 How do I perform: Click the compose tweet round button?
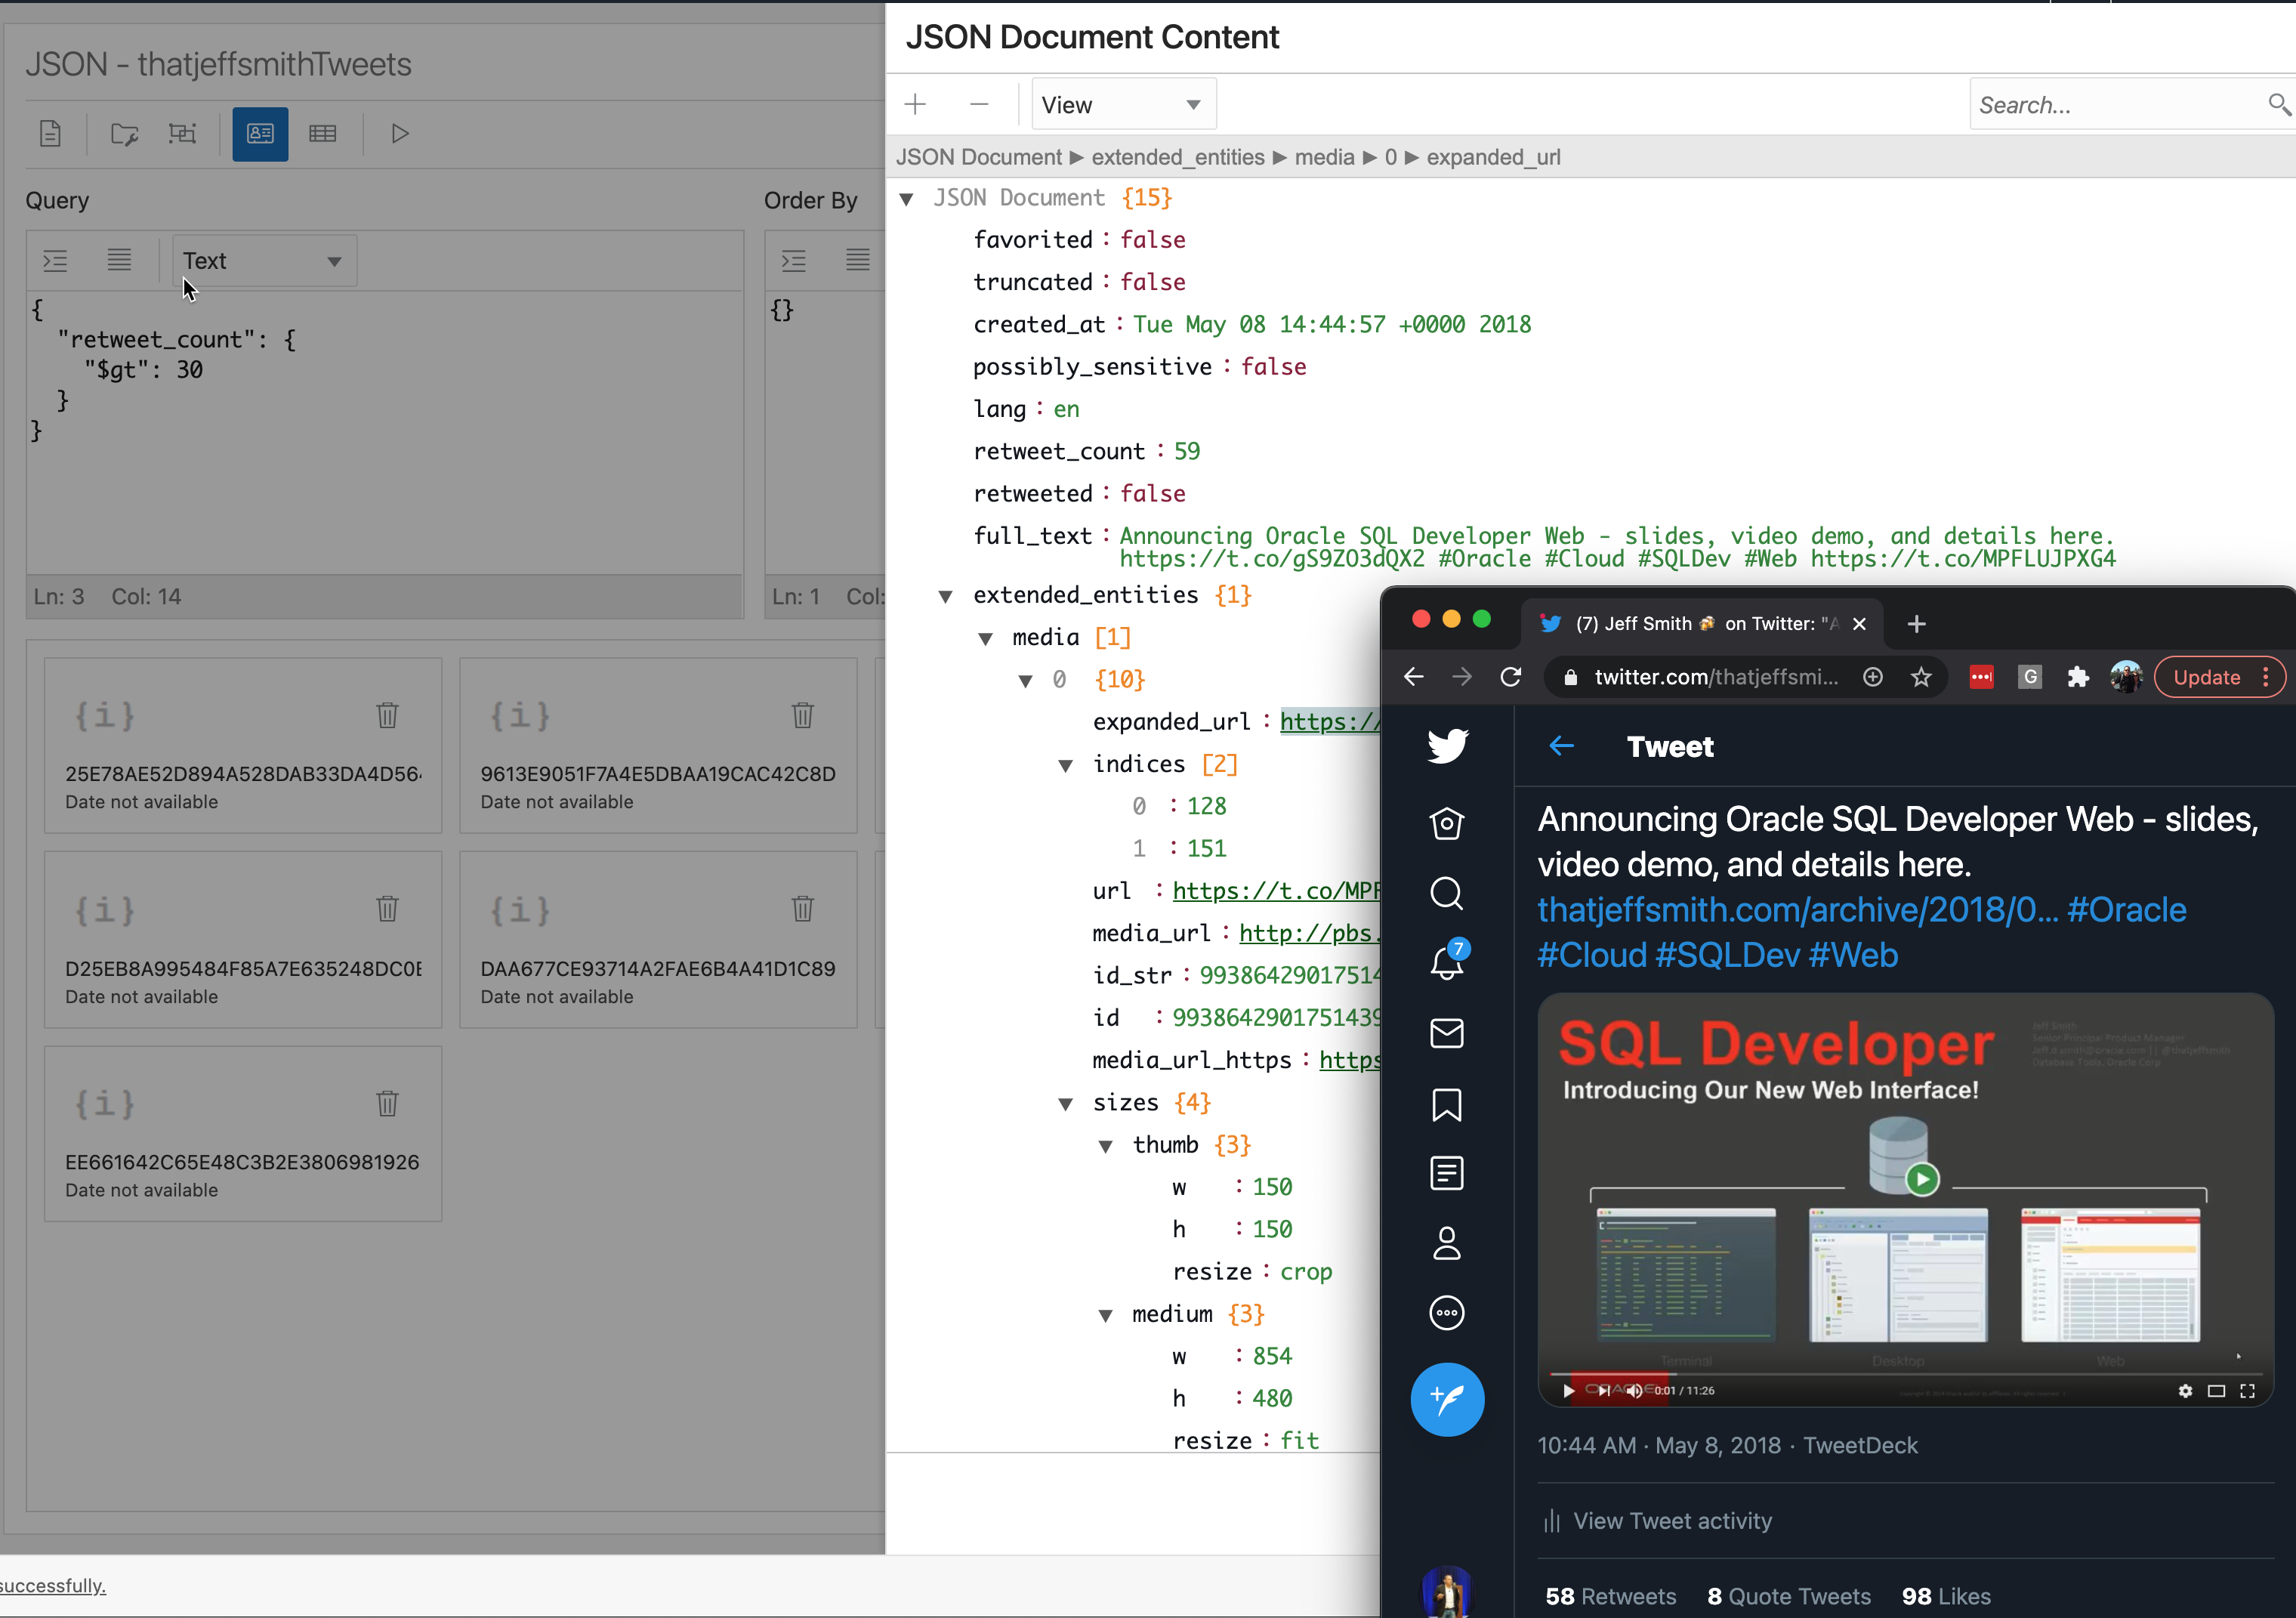pos(1446,1399)
